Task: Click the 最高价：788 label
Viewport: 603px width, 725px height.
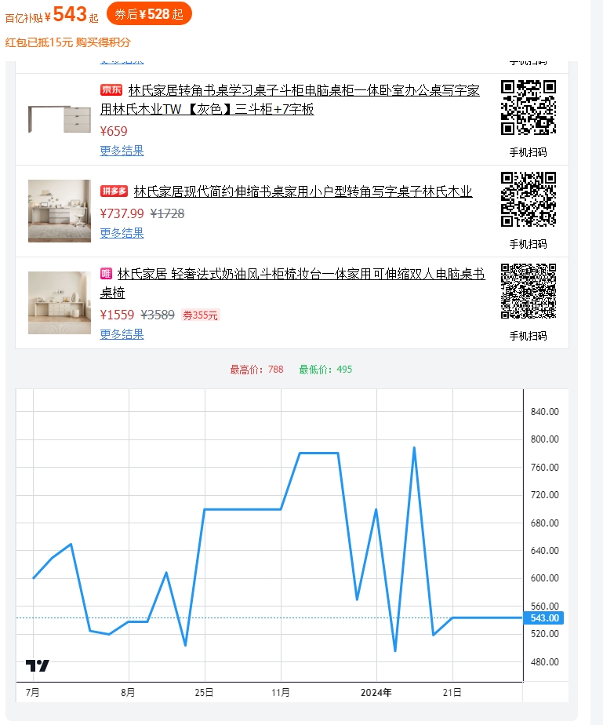Action: pos(257,370)
